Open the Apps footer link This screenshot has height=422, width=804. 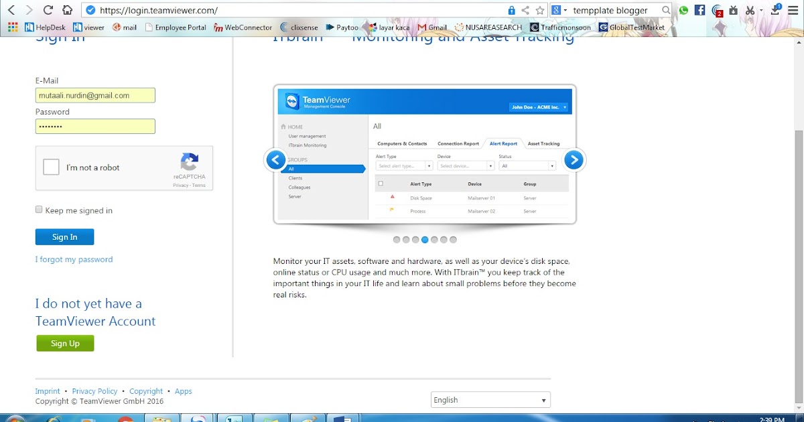[184, 391]
